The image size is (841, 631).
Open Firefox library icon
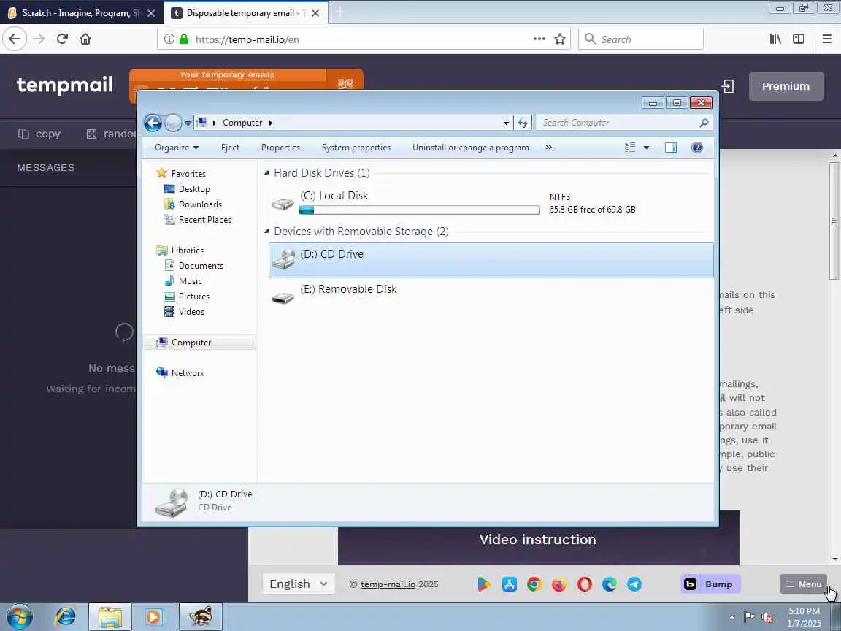point(775,39)
